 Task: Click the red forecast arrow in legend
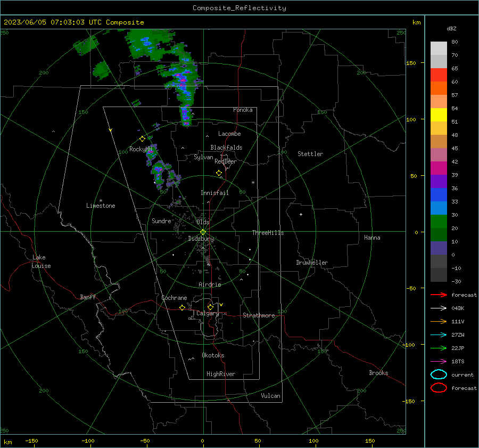point(439,295)
